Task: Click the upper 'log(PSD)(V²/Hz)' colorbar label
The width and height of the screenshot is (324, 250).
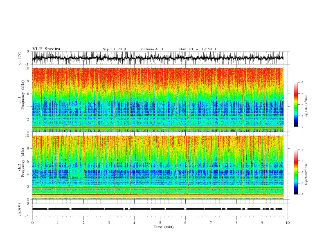Action: pos(306,107)
